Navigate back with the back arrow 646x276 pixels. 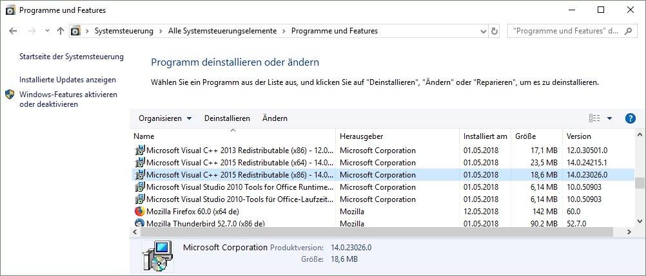[14, 31]
